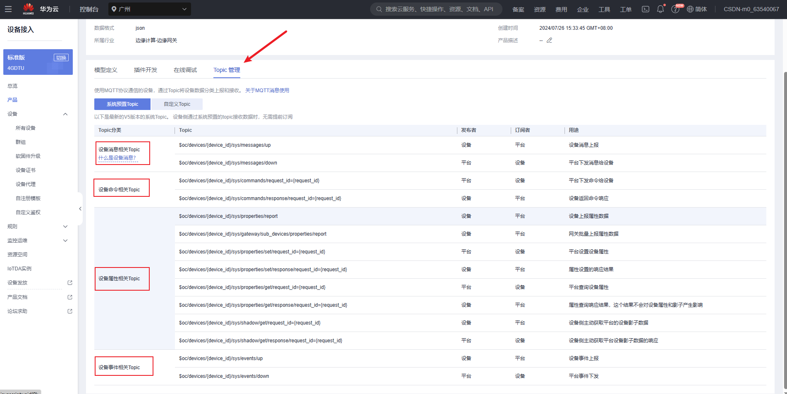Image resolution: width=787 pixels, height=394 pixels.
Task: Open the 工具 top menu
Action: coord(604,9)
